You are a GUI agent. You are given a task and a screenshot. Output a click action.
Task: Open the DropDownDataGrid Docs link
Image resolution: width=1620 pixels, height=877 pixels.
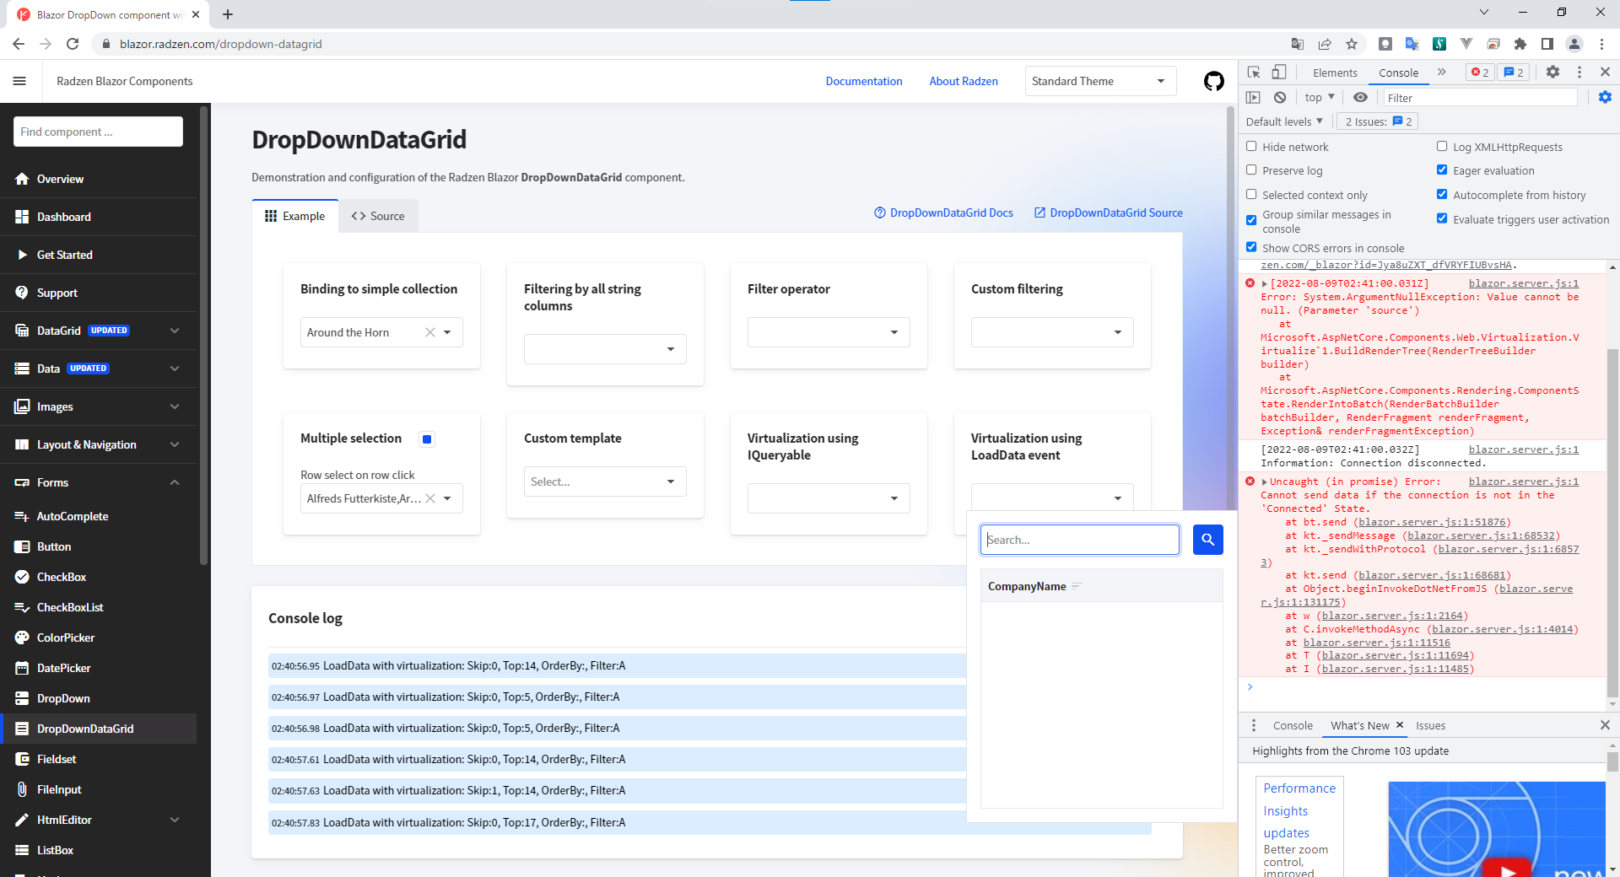[x=951, y=213]
